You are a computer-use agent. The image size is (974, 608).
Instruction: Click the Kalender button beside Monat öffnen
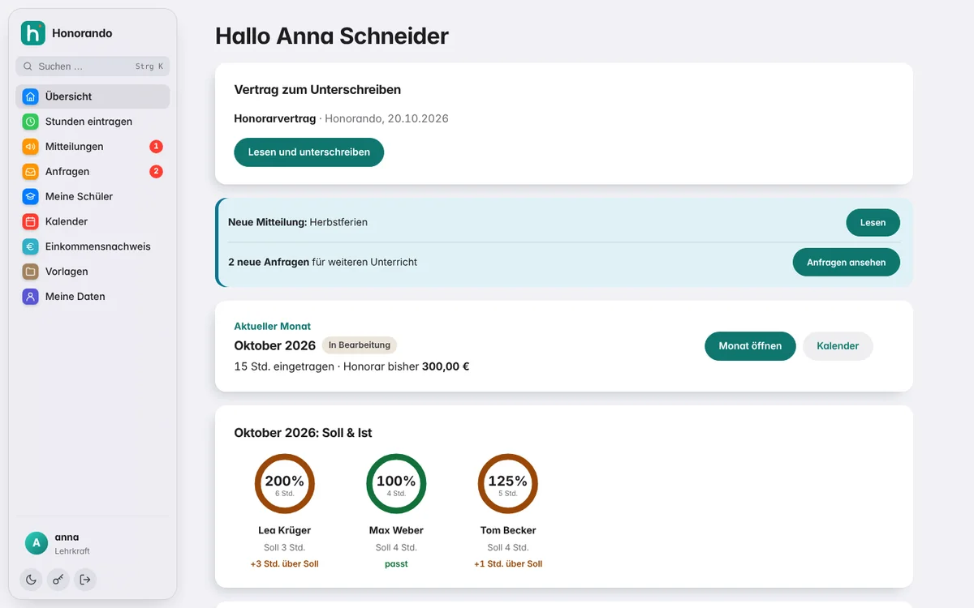coord(838,346)
